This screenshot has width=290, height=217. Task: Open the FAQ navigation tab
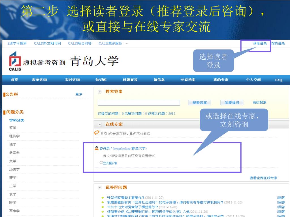point(279,80)
